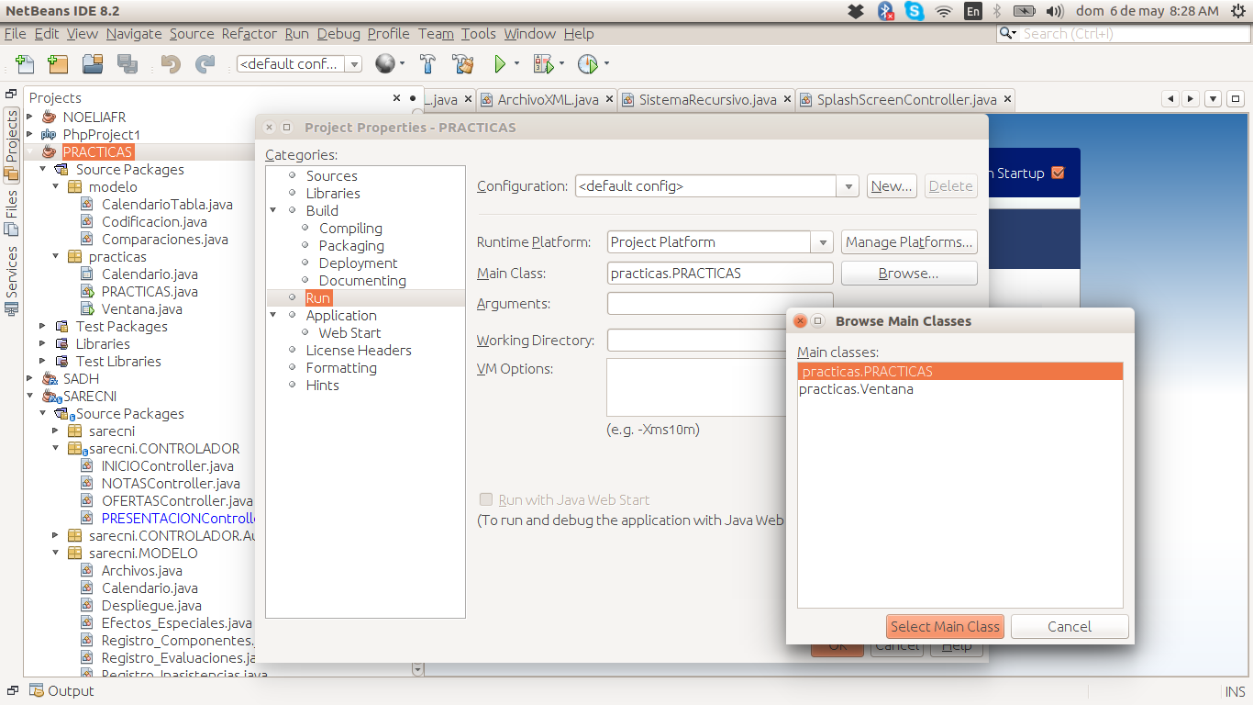
Task: Click the Undo toolbar icon
Action: [171, 64]
